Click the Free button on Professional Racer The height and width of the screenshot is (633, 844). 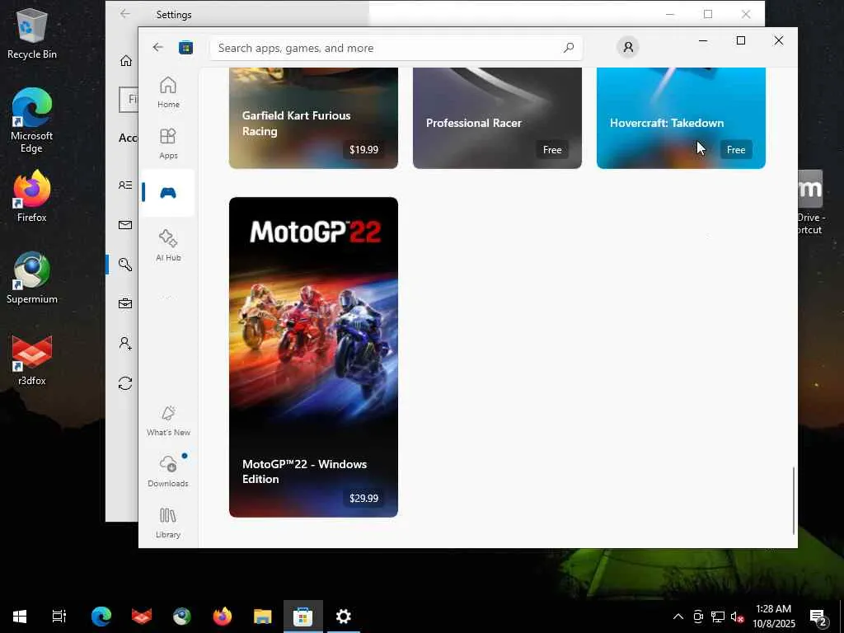click(552, 149)
